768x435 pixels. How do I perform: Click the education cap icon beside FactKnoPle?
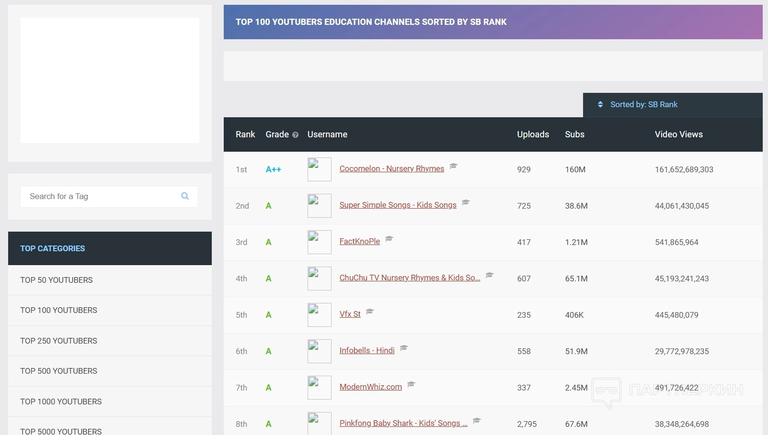point(389,239)
